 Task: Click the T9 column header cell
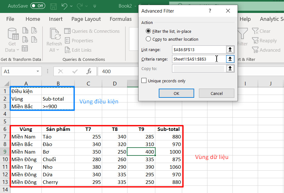pyautogui.click(x=141, y=129)
